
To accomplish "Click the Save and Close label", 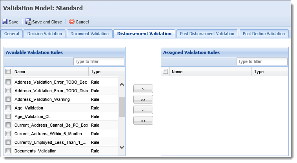I will coord(47,22).
